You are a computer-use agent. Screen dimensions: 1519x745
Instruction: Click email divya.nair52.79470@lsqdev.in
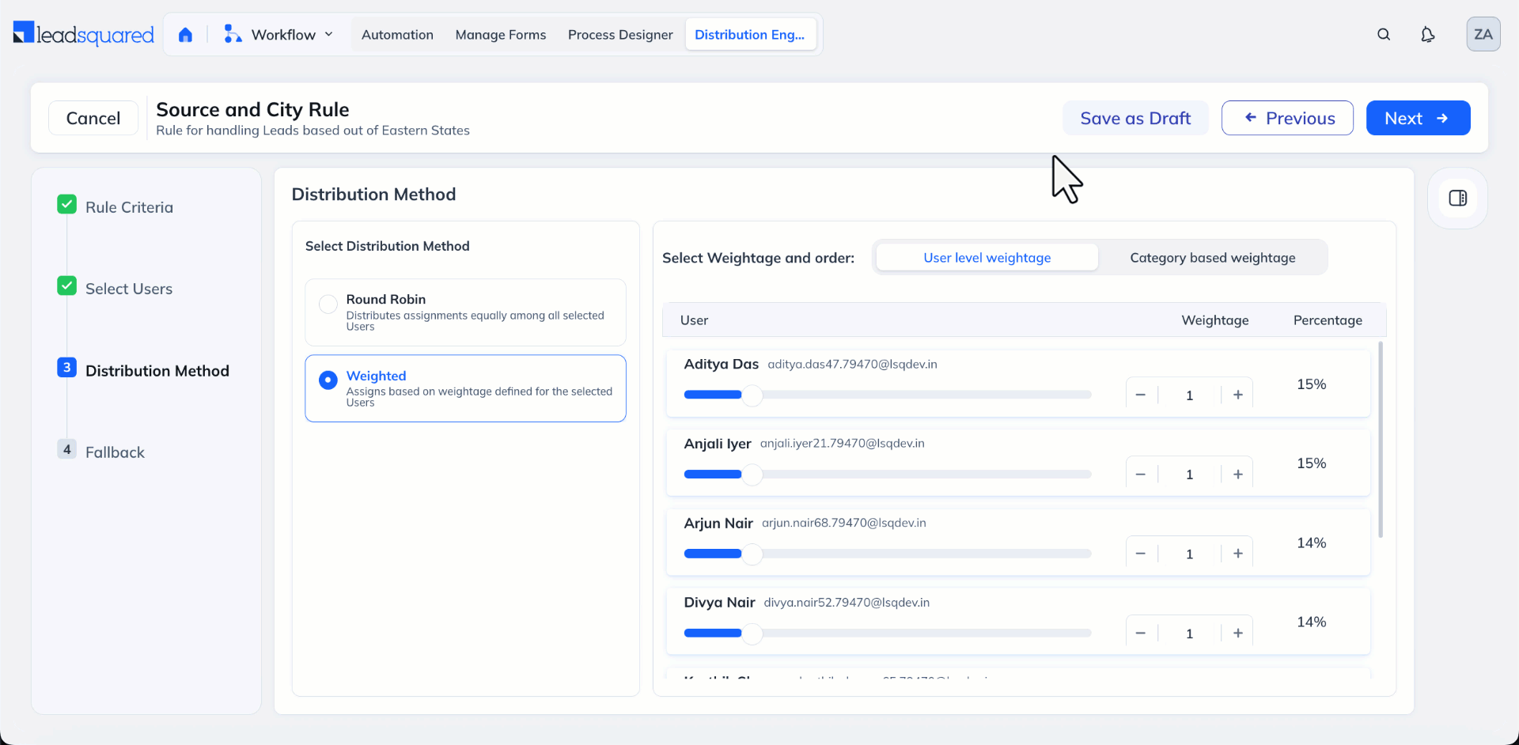[847, 602]
